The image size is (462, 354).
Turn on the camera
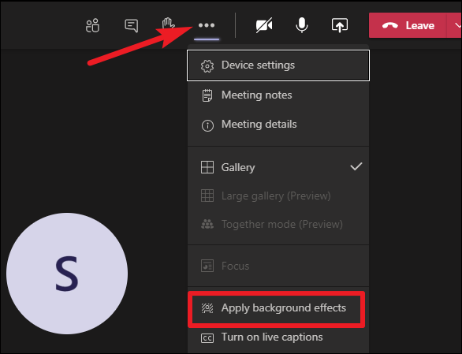tap(264, 25)
